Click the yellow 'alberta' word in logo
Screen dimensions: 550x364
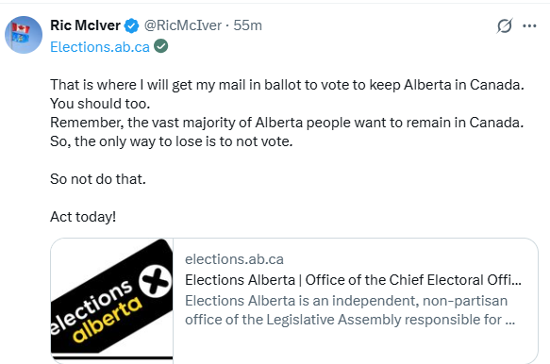107,321
